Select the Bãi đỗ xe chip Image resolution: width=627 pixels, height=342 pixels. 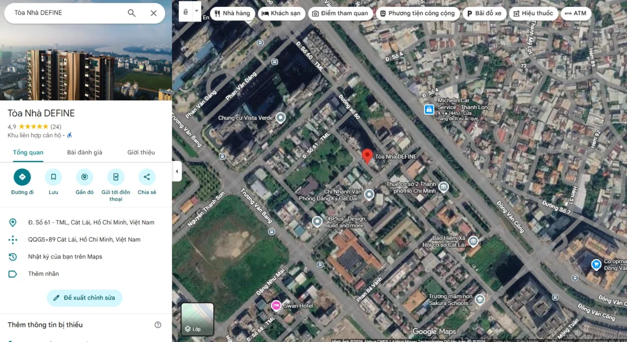point(484,14)
